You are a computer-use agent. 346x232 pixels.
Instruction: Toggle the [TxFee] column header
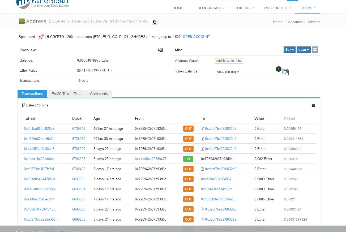point(289,119)
